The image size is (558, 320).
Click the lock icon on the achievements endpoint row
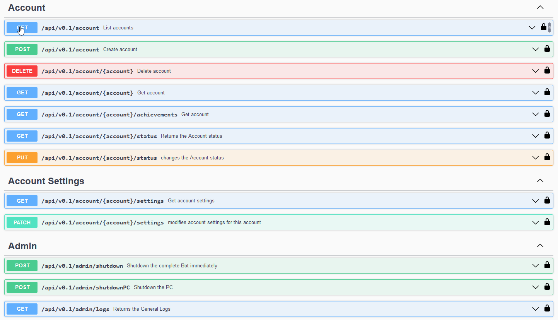tap(547, 114)
